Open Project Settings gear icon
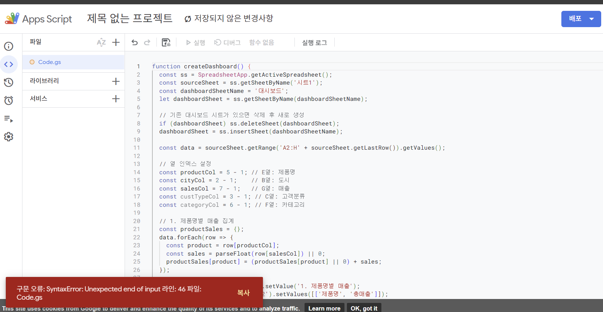This screenshot has width=603, height=312. tap(9, 137)
